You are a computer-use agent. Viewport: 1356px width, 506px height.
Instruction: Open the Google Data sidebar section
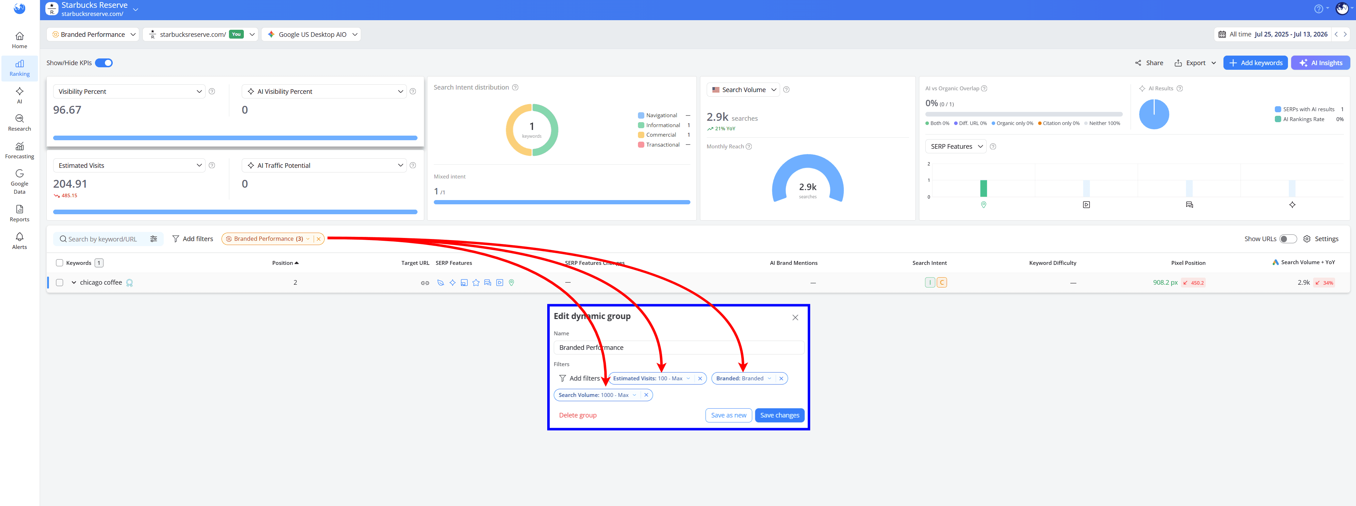click(x=19, y=182)
